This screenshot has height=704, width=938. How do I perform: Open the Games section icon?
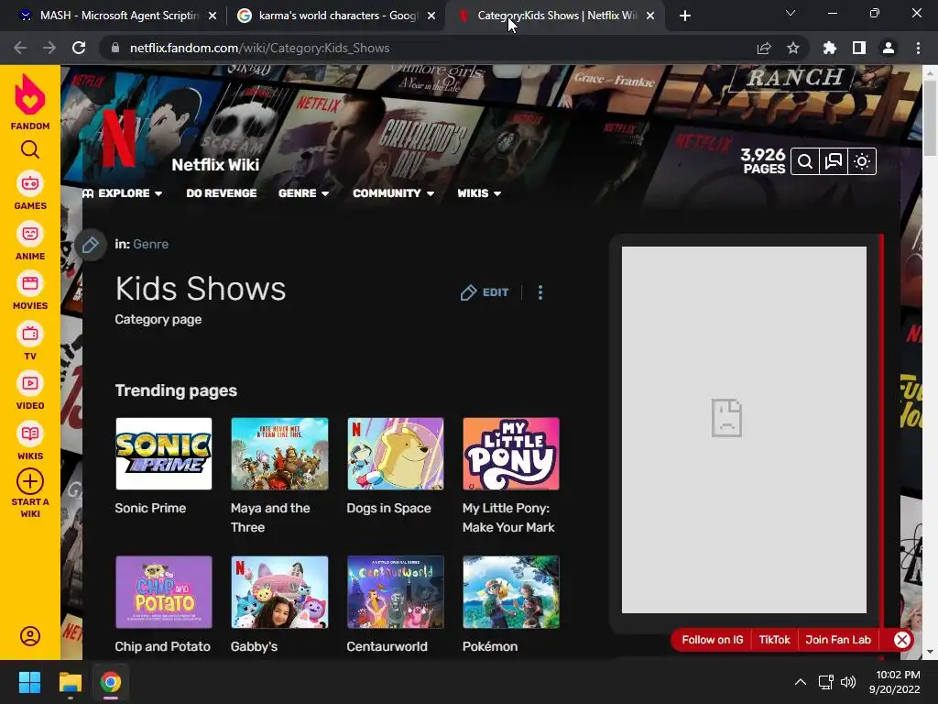click(x=30, y=183)
